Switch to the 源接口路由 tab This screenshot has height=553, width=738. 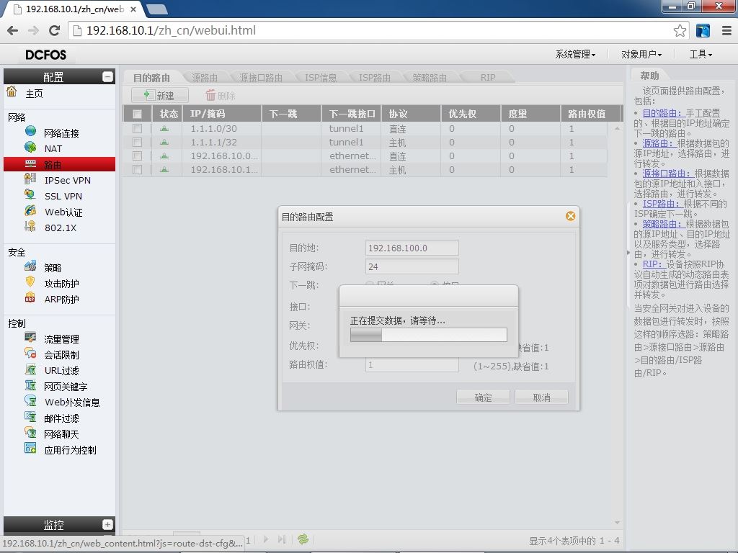pyautogui.click(x=261, y=78)
